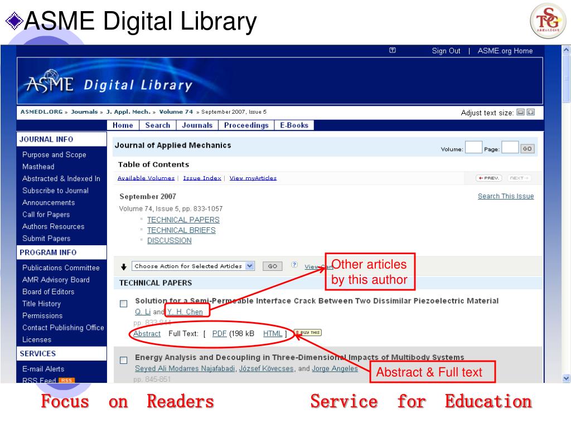Open Submit Papers
Viewport: 571px width, 428px height.
[46, 239]
